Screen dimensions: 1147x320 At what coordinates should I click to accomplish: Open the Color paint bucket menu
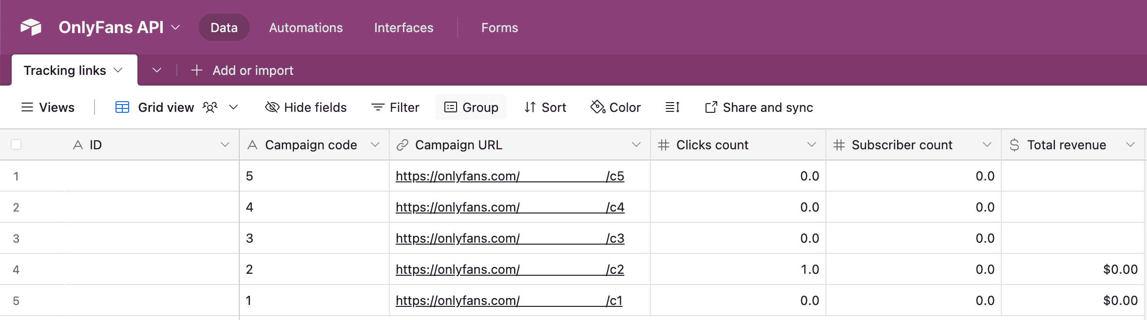click(597, 107)
